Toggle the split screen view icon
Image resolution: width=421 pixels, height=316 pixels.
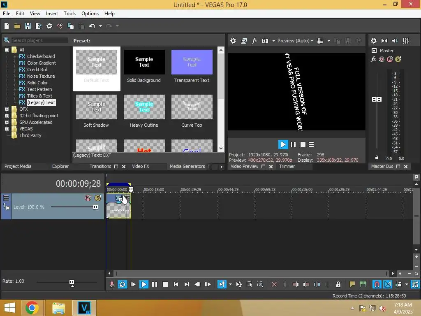[265, 41]
